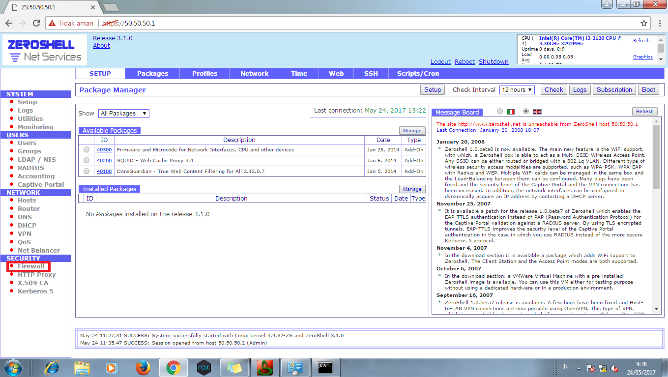Open Firewall in the Security sidebar

pyautogui.click(x=31, y=266)
